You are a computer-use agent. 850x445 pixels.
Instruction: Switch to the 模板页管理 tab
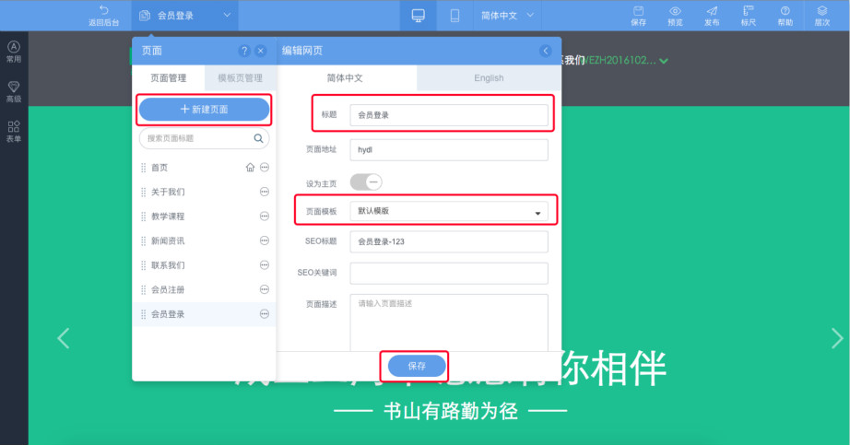click(x=233, y=78)
